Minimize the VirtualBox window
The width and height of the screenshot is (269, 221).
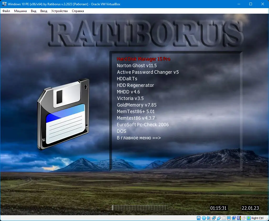[239, 4]
